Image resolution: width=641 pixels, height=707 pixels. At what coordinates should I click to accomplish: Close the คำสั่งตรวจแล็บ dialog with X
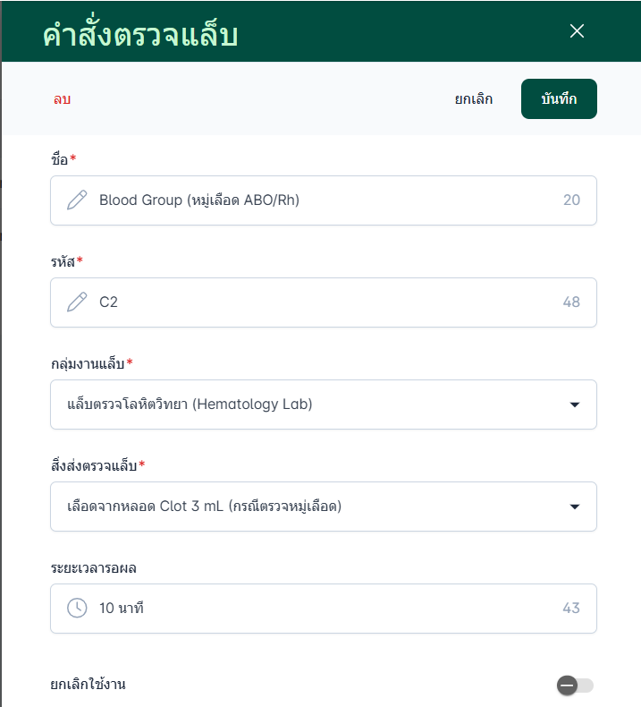click(x=577, y=31)
